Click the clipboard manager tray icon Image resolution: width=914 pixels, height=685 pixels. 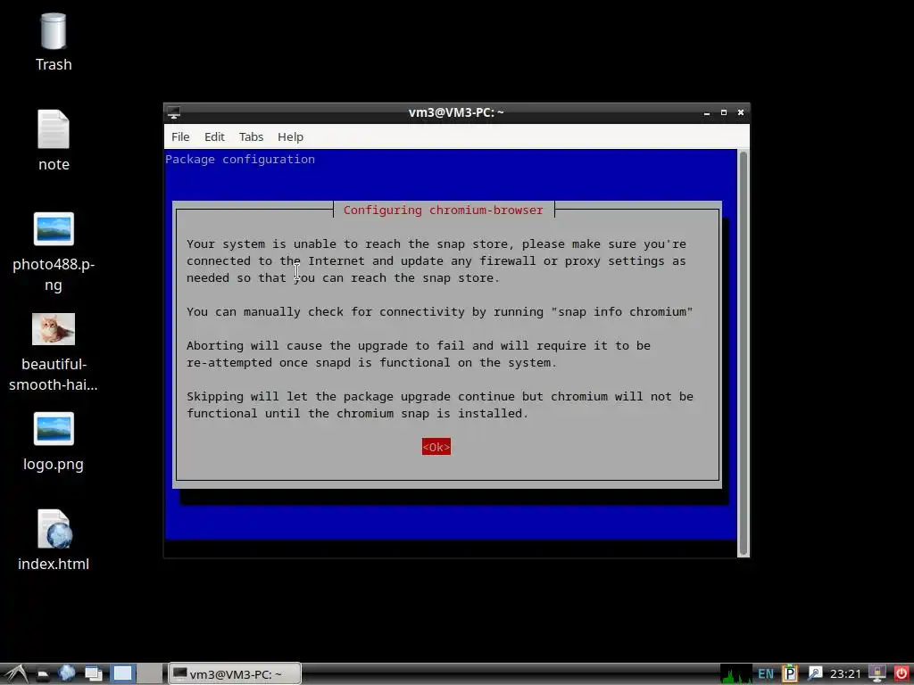pos(789,674)
